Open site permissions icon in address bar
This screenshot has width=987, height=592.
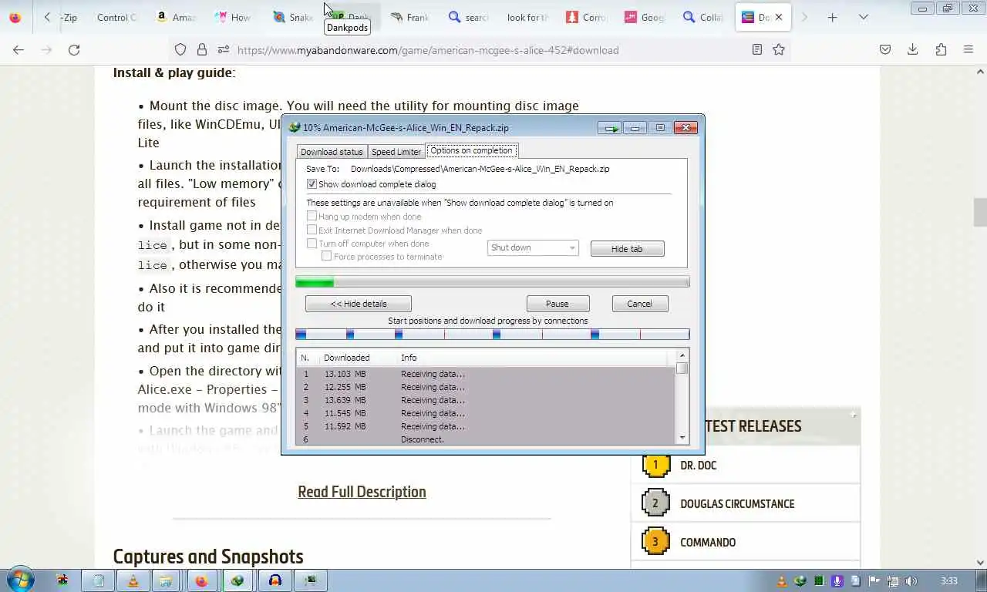224,49
